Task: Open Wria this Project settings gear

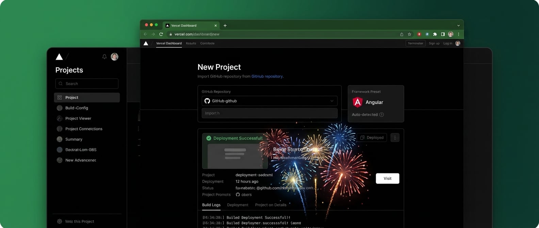Action: pyautogui.click(x=60, y=221)
